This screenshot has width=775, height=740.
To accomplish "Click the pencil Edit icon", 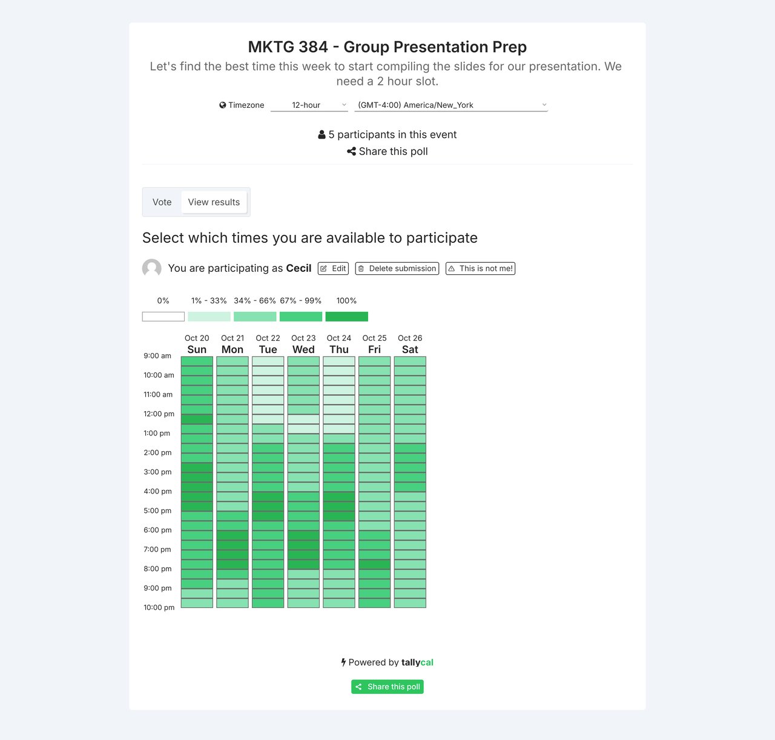I will 324,269.
